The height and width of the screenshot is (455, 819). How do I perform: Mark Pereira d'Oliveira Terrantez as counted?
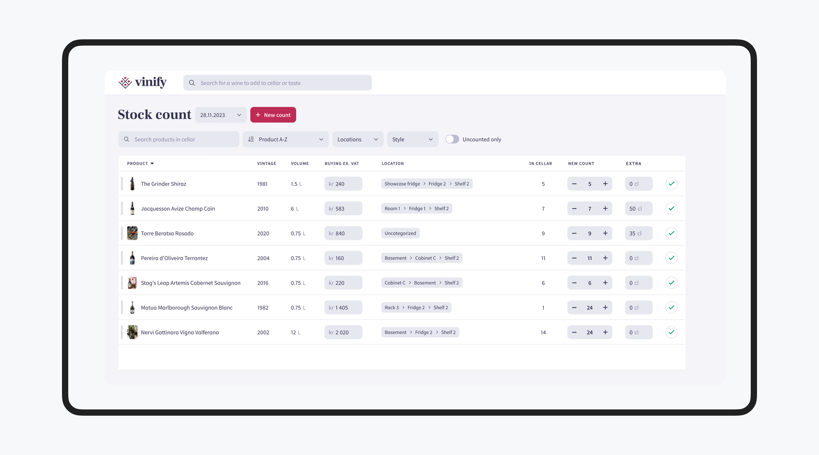671,258
